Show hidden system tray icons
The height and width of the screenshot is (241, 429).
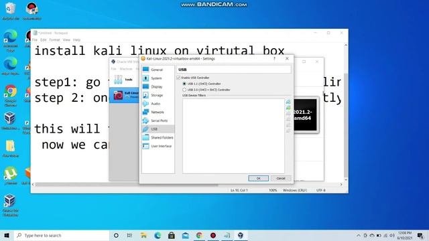[x=359, y=235]
